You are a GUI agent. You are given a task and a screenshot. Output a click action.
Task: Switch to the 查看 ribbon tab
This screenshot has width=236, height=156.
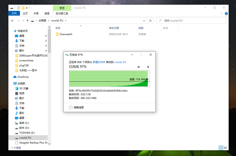(47, 13)
